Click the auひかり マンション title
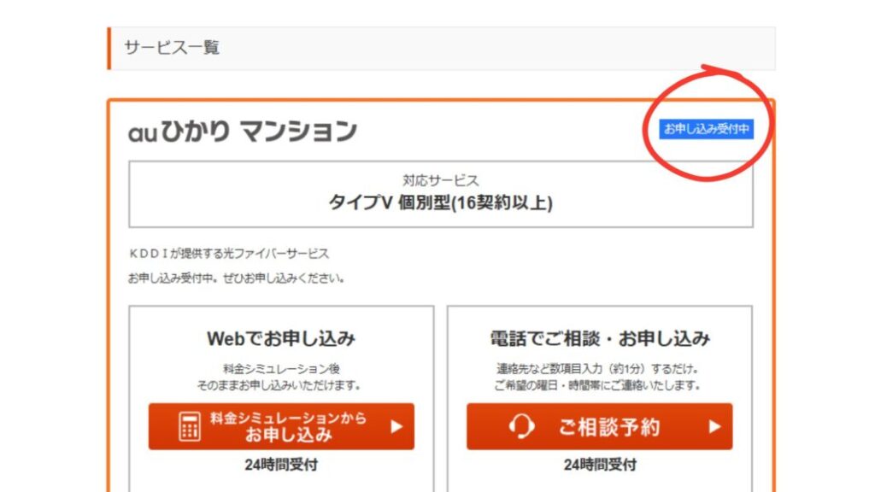This screenshot has height=492, width=875. [243, 132]
